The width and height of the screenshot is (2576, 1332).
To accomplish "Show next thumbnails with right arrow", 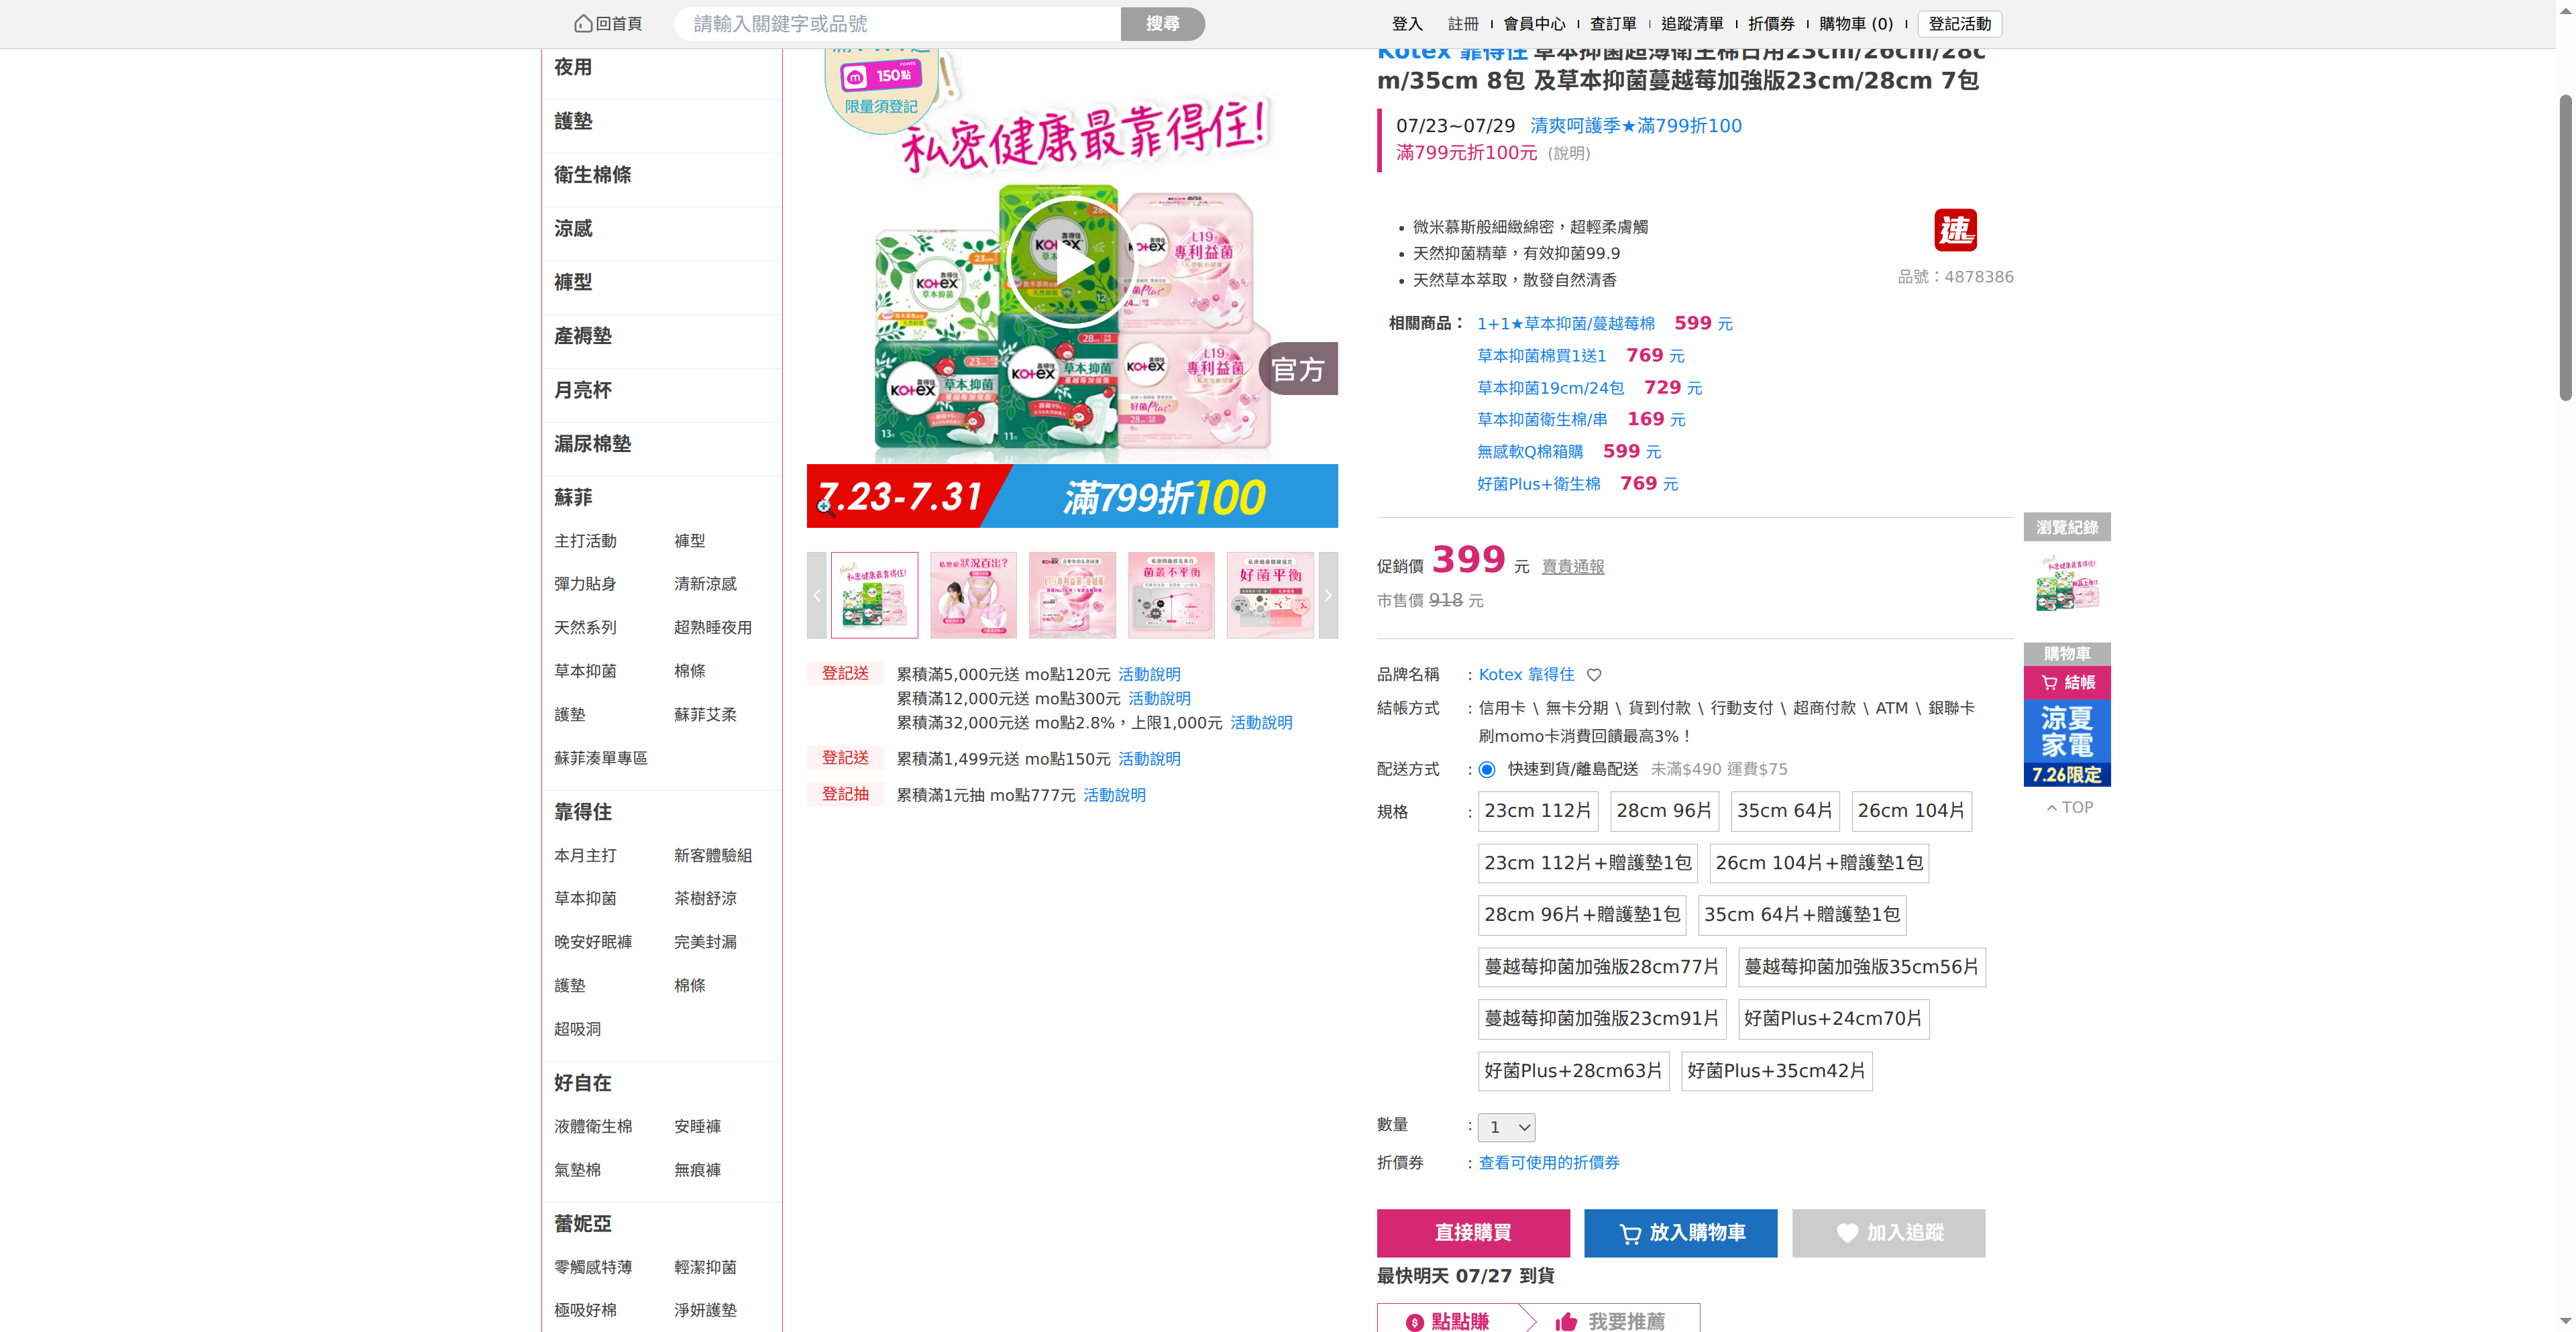I will click(x=1328, y=596).
